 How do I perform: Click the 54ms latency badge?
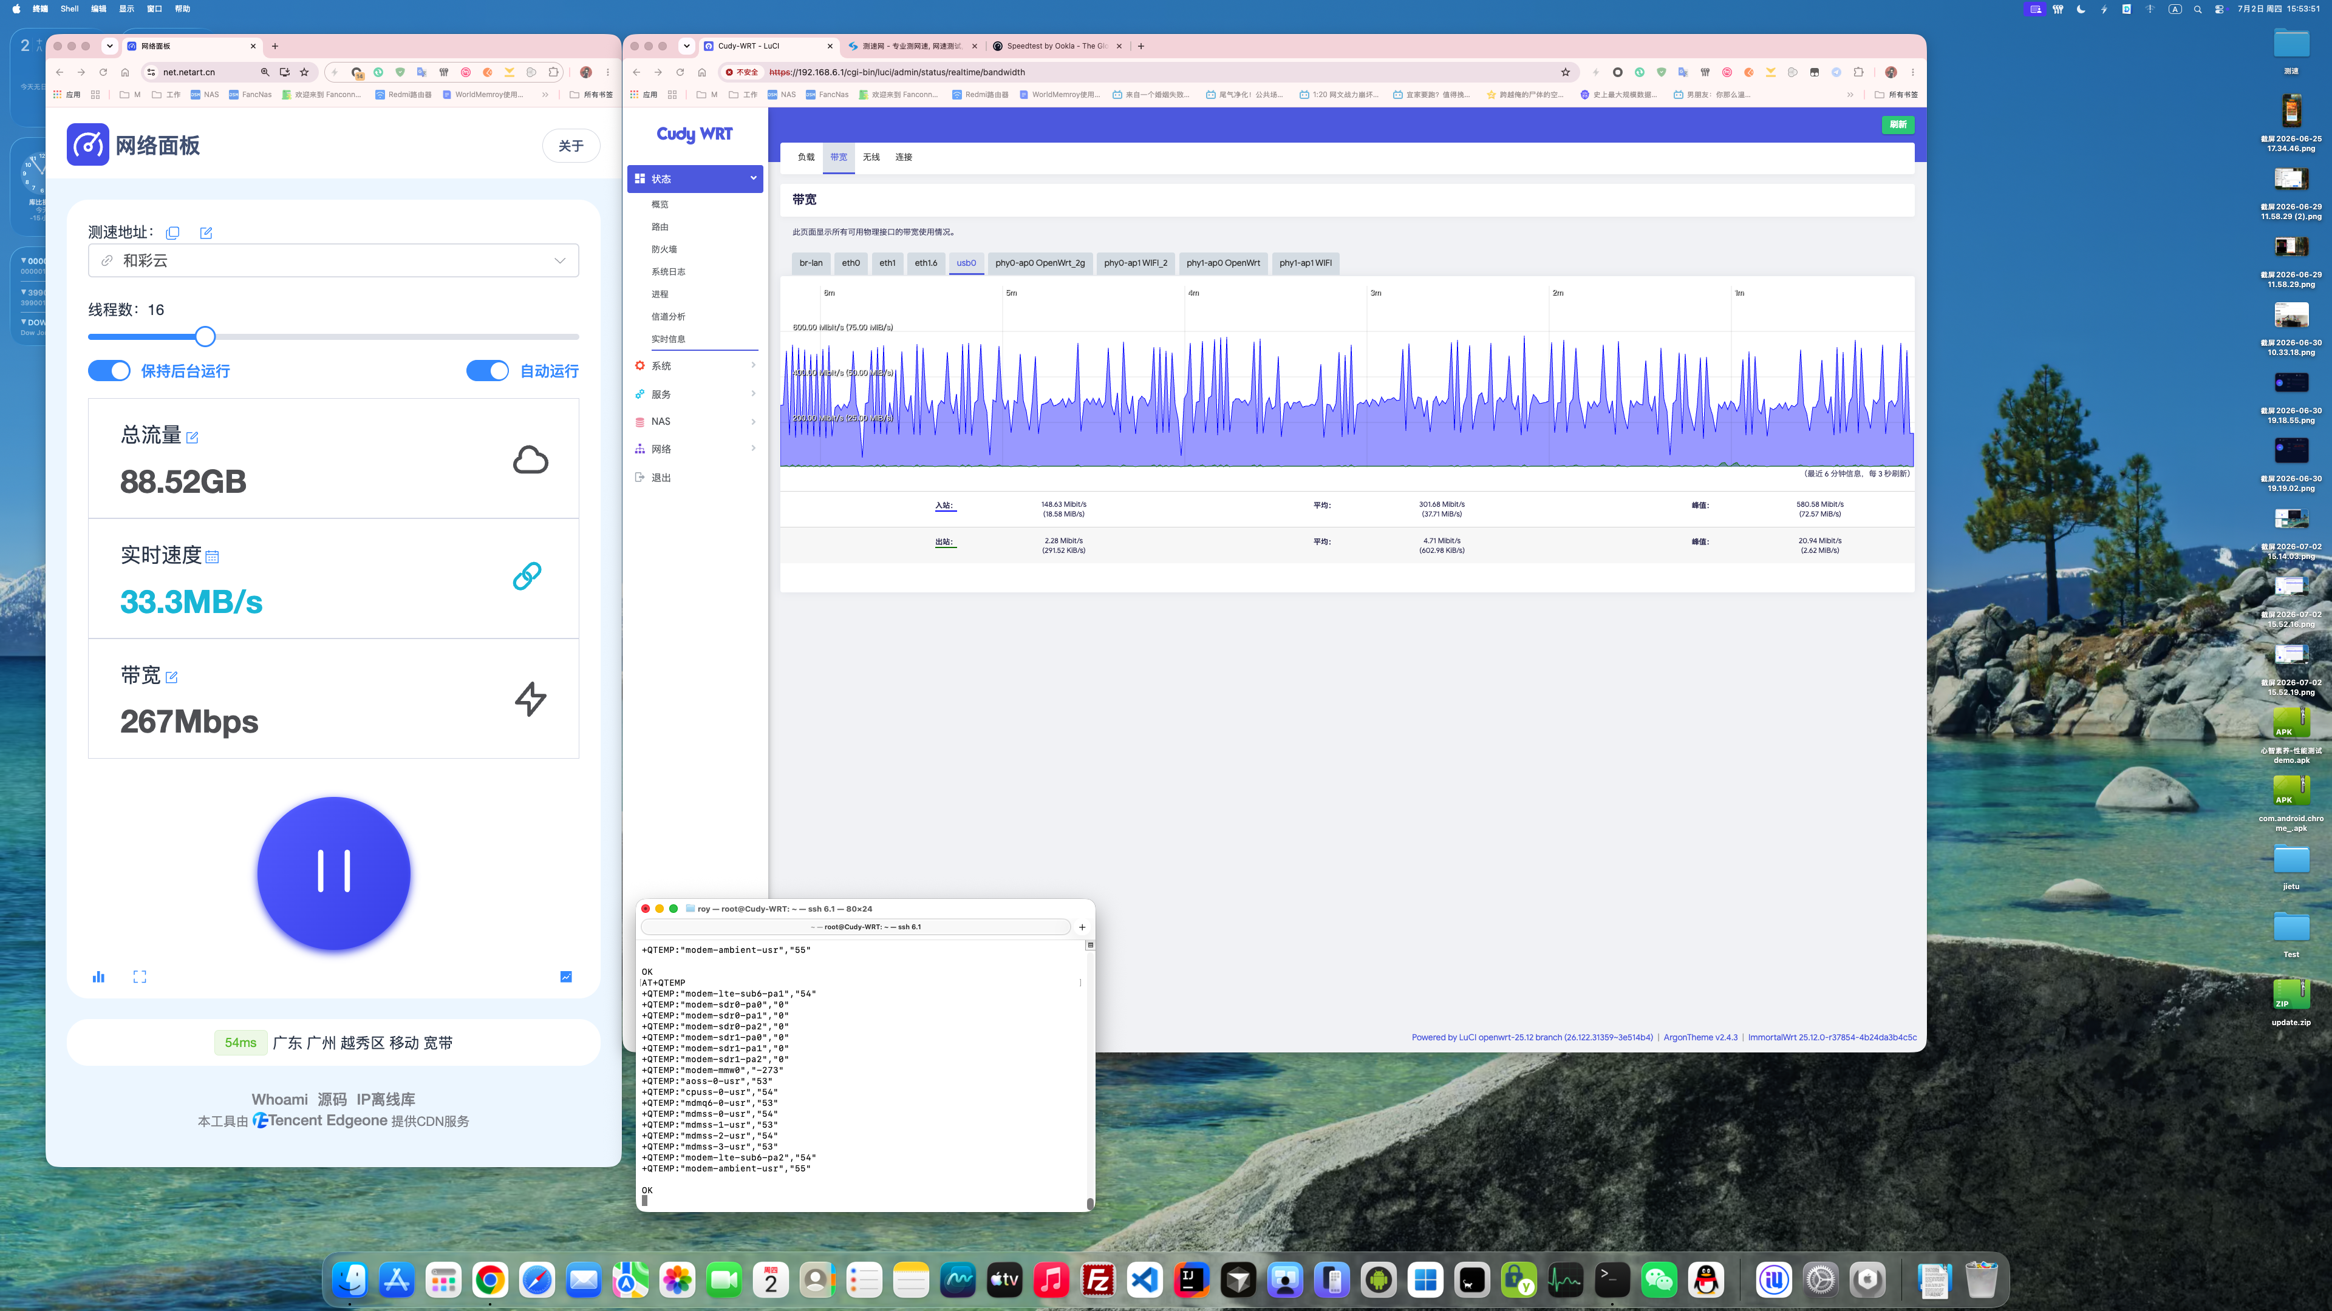241,1042
